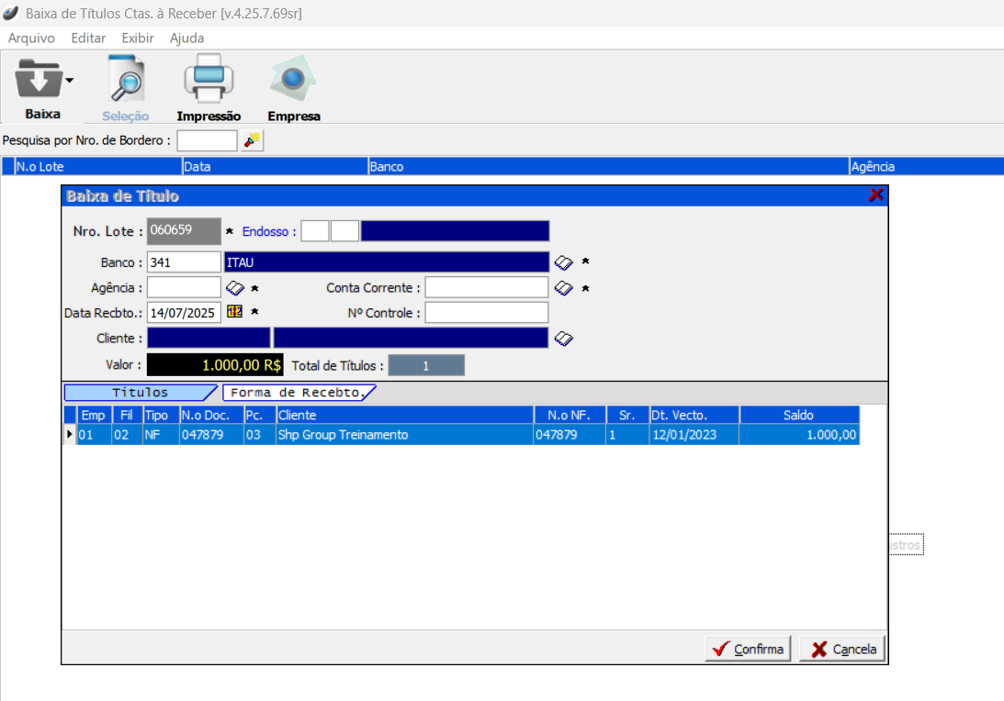1004x701 pixels.
Task: Select the Shp Group Treinamento row
Action: point(404,436)
